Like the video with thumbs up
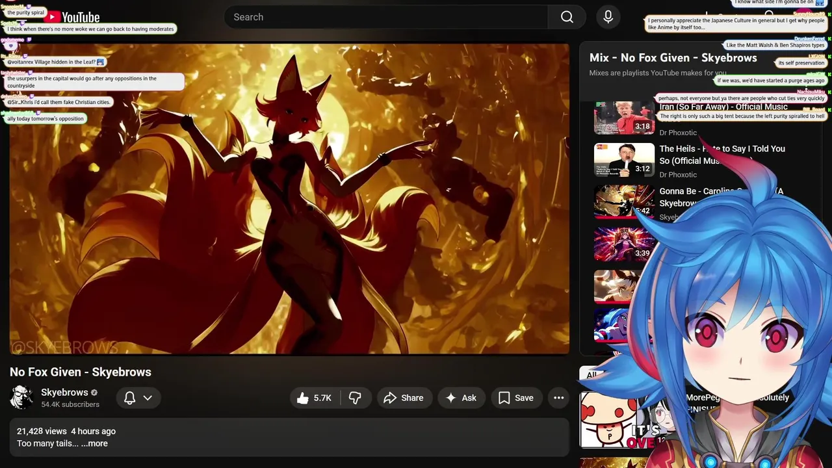832x468 pixels. click(x=315, y=398)
